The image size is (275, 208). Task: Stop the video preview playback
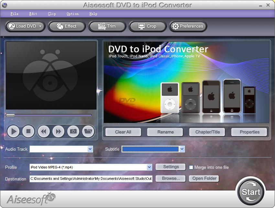click(x=28, y=132)
